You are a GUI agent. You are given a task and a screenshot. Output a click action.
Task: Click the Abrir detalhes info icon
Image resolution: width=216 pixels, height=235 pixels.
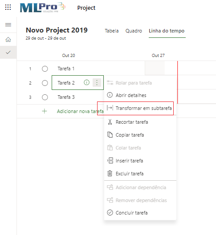tap(110, 95)
